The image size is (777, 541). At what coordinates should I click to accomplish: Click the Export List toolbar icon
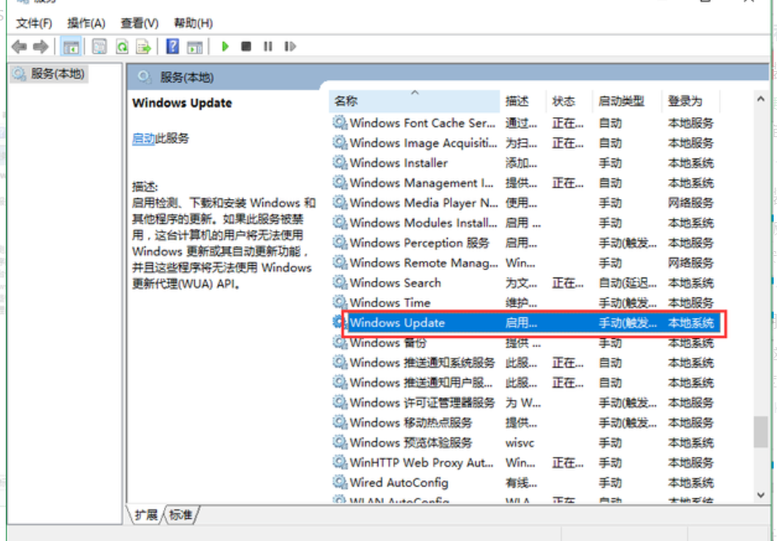tap(144, 47)
